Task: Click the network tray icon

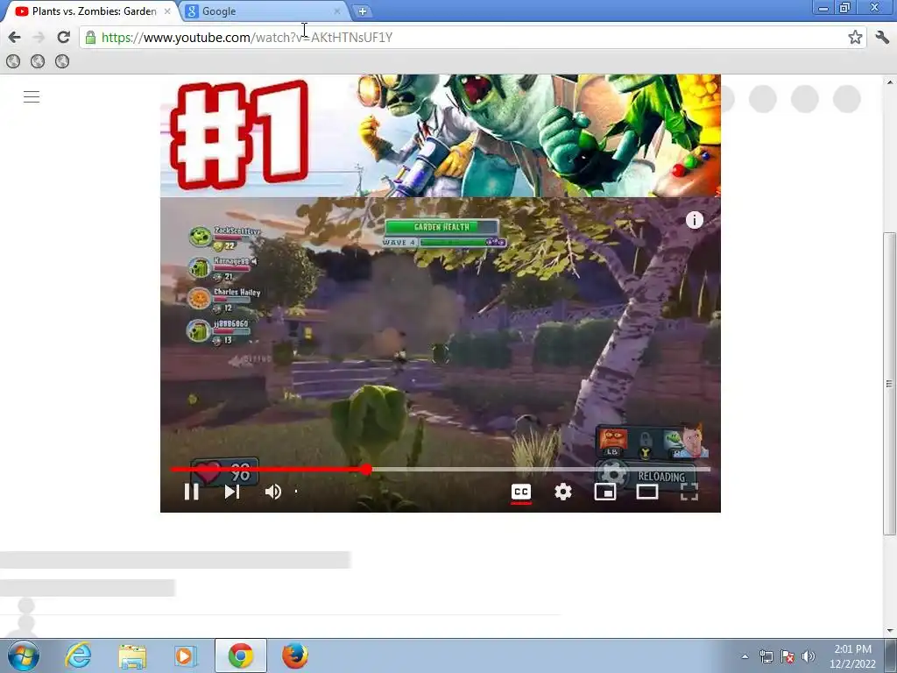Action: pyautogui.click(x=766, y=656)
